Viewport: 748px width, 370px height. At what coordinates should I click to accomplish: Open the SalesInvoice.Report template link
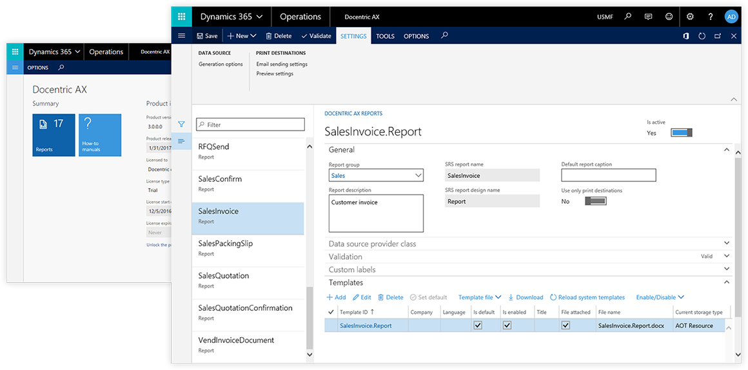tap(366, 326)
